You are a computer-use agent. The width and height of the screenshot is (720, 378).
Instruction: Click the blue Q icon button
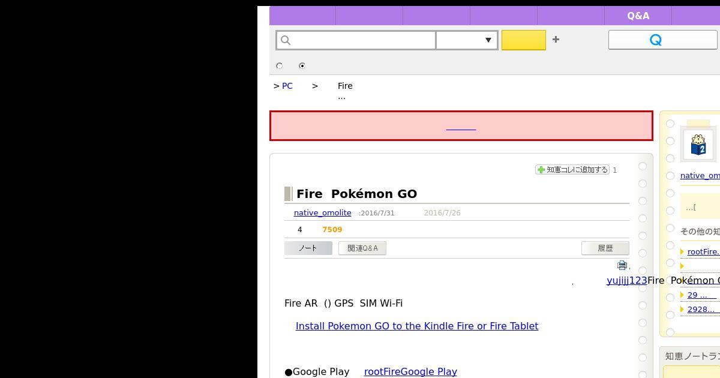coord(663,40)
